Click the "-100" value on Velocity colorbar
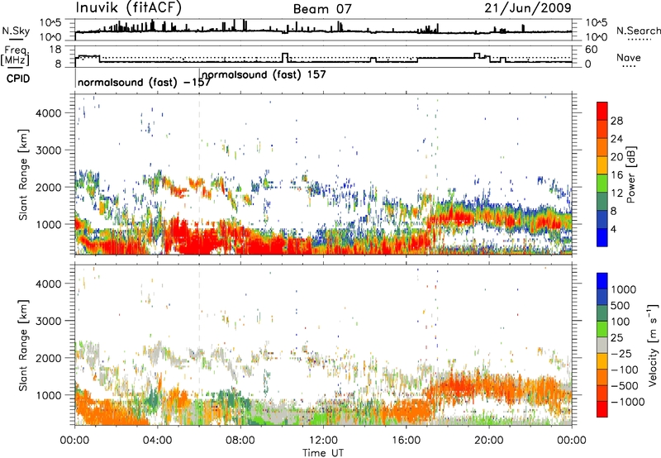Screen dimensions: 661x458 pyautogui.click(x=625, y=370)
